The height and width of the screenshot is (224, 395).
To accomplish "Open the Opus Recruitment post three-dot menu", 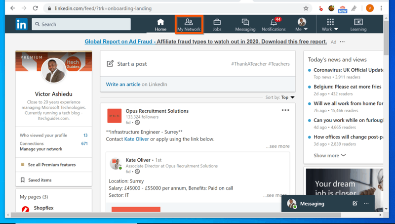I will (285, 110).
